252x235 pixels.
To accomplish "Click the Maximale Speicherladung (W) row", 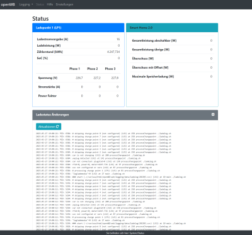I will coord(172,76).
